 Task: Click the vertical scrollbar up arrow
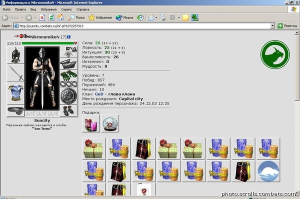tap(296, 32)
